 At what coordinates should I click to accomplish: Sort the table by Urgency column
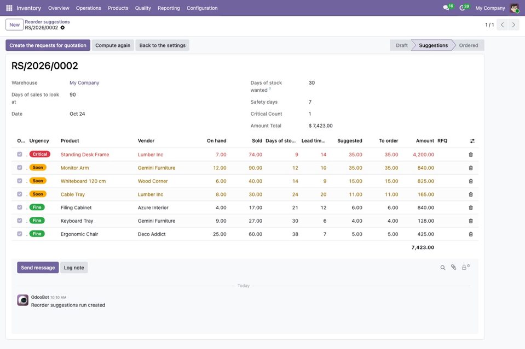pos(39,141)
